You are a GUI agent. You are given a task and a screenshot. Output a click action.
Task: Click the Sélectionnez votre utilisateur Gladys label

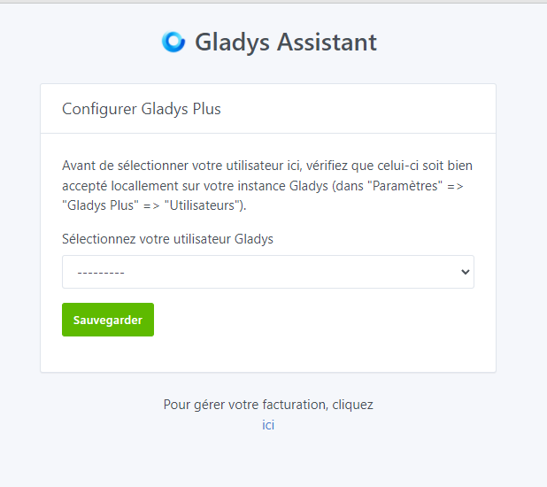(167, 239)
